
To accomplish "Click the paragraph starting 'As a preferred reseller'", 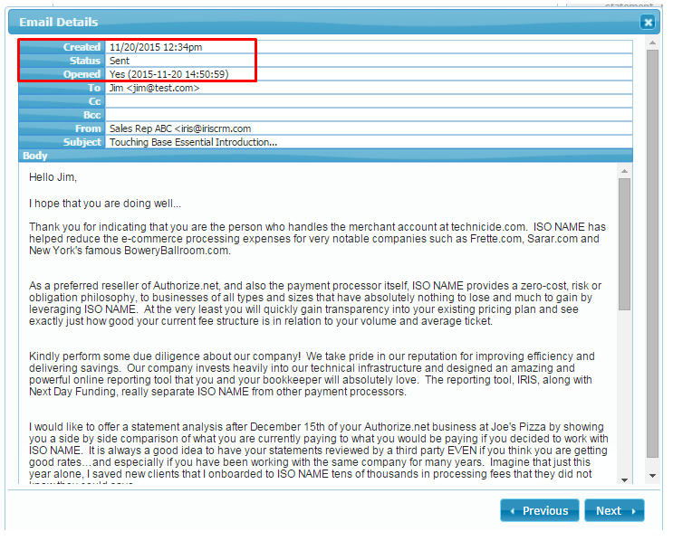I will [x=315, y=303].
